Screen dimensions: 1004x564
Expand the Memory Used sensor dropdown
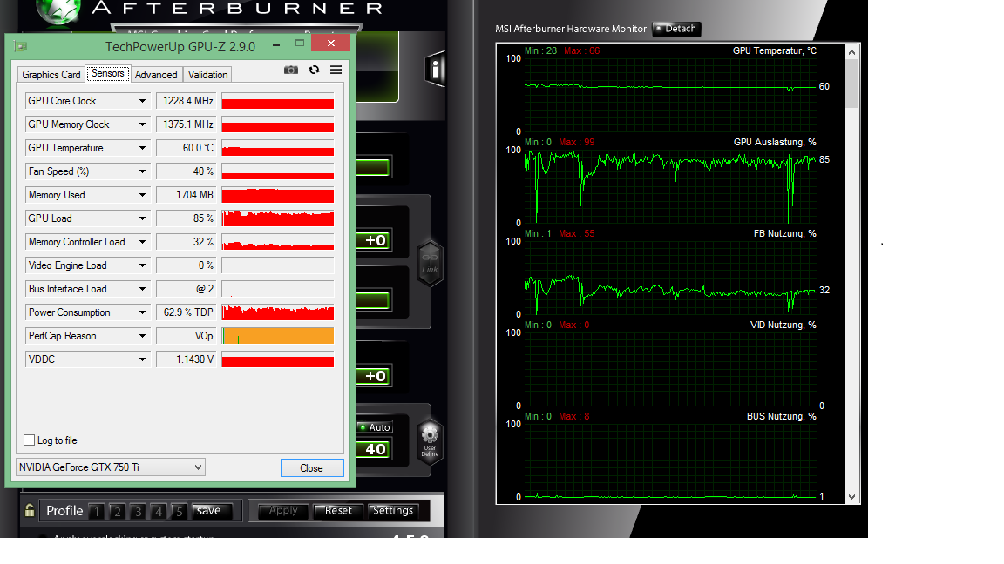pos(142,195)
